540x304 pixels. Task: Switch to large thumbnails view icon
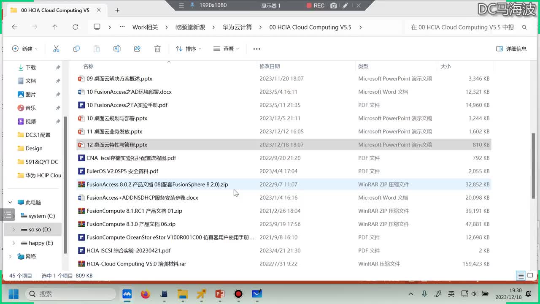[531, 276]
